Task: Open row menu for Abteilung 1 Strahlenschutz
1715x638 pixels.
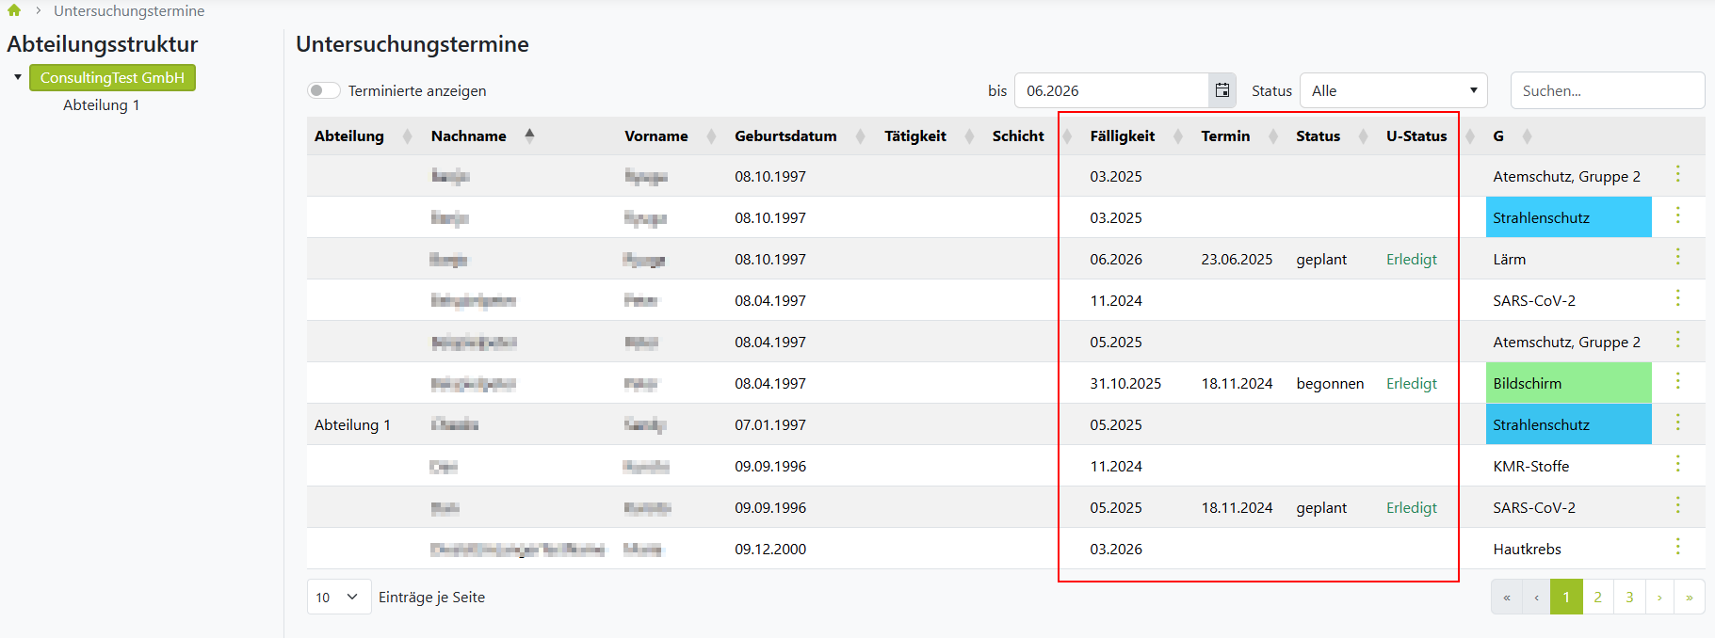Action: coord(1677,423)
